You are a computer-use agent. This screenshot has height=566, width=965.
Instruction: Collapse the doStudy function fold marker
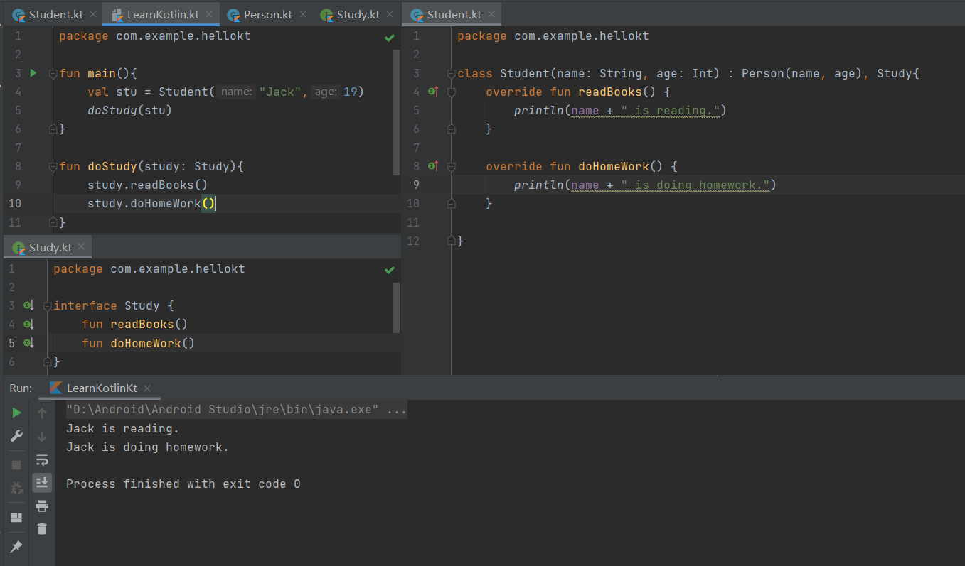point(53,167)
